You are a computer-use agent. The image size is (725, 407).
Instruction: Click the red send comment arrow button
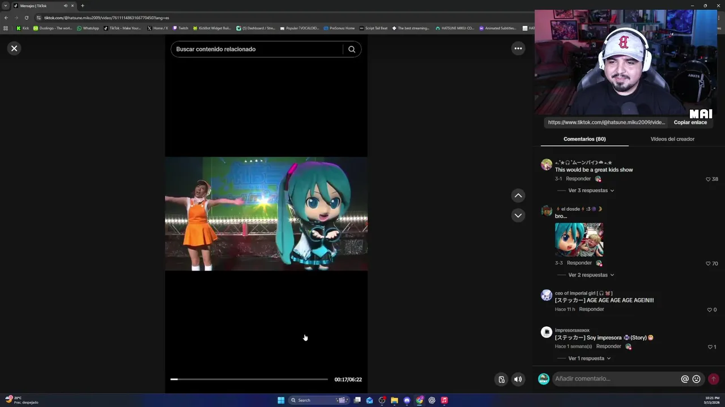coord(714,379)
